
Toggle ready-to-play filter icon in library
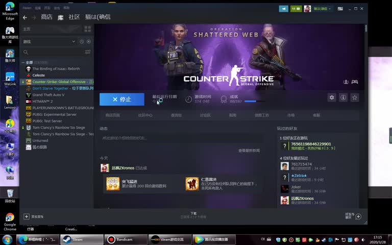coord(89,42)
